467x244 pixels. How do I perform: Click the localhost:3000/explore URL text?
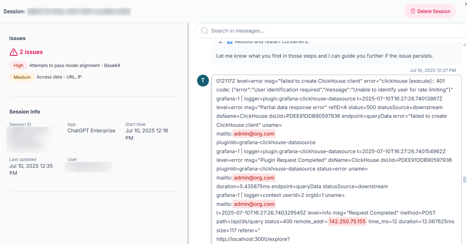point(253,239)
